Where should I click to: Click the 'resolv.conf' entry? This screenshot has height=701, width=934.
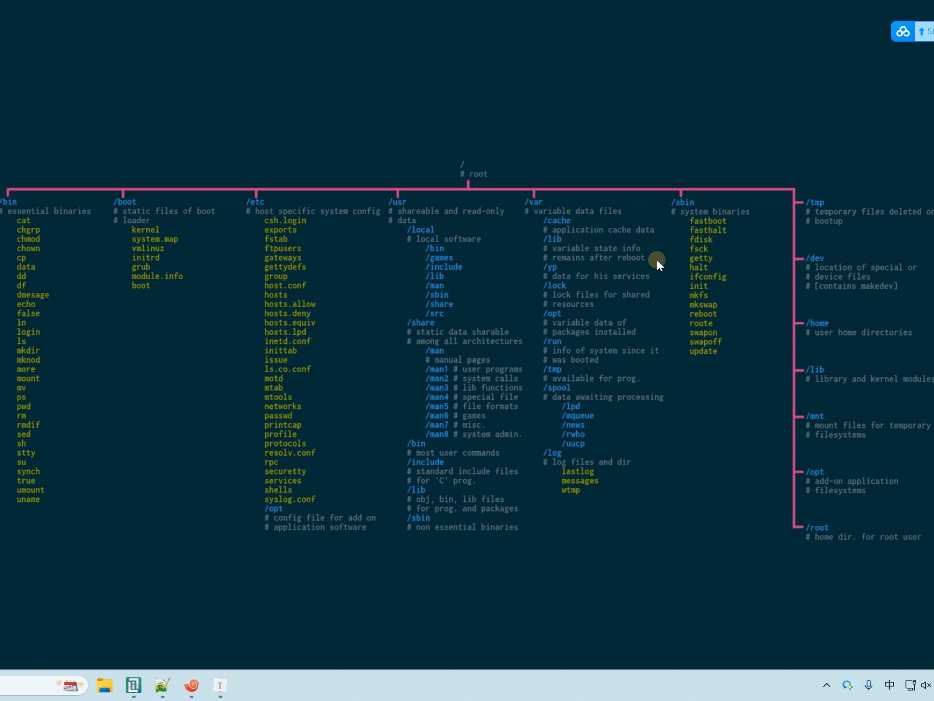(290, 453)
